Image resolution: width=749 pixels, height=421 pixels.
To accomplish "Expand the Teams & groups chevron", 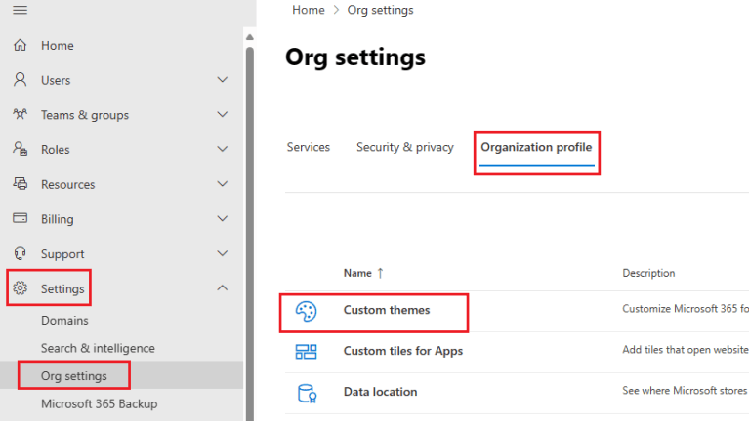I will (223, 115).
